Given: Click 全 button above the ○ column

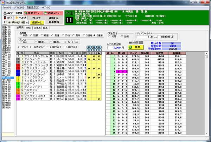Looking at the screenshot, I should (x=94, y=50).
